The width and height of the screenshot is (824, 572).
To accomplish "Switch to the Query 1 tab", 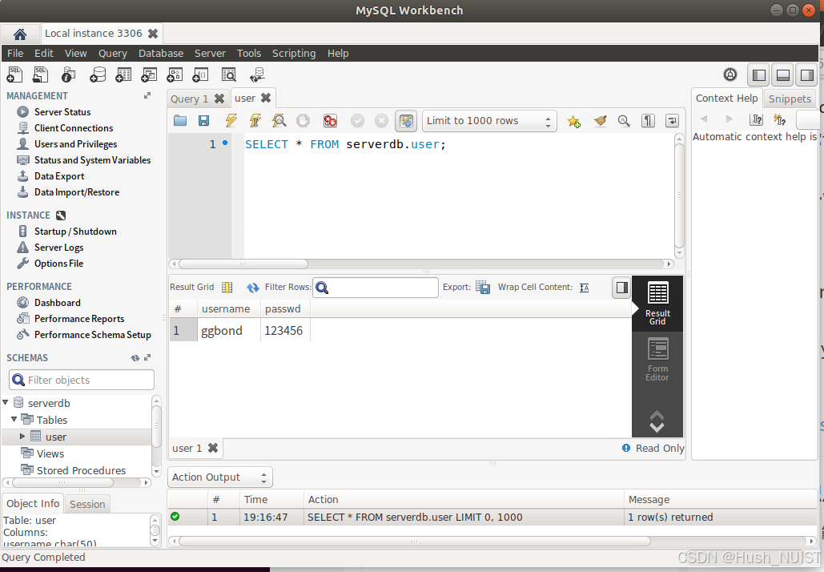I will point(189,99).
